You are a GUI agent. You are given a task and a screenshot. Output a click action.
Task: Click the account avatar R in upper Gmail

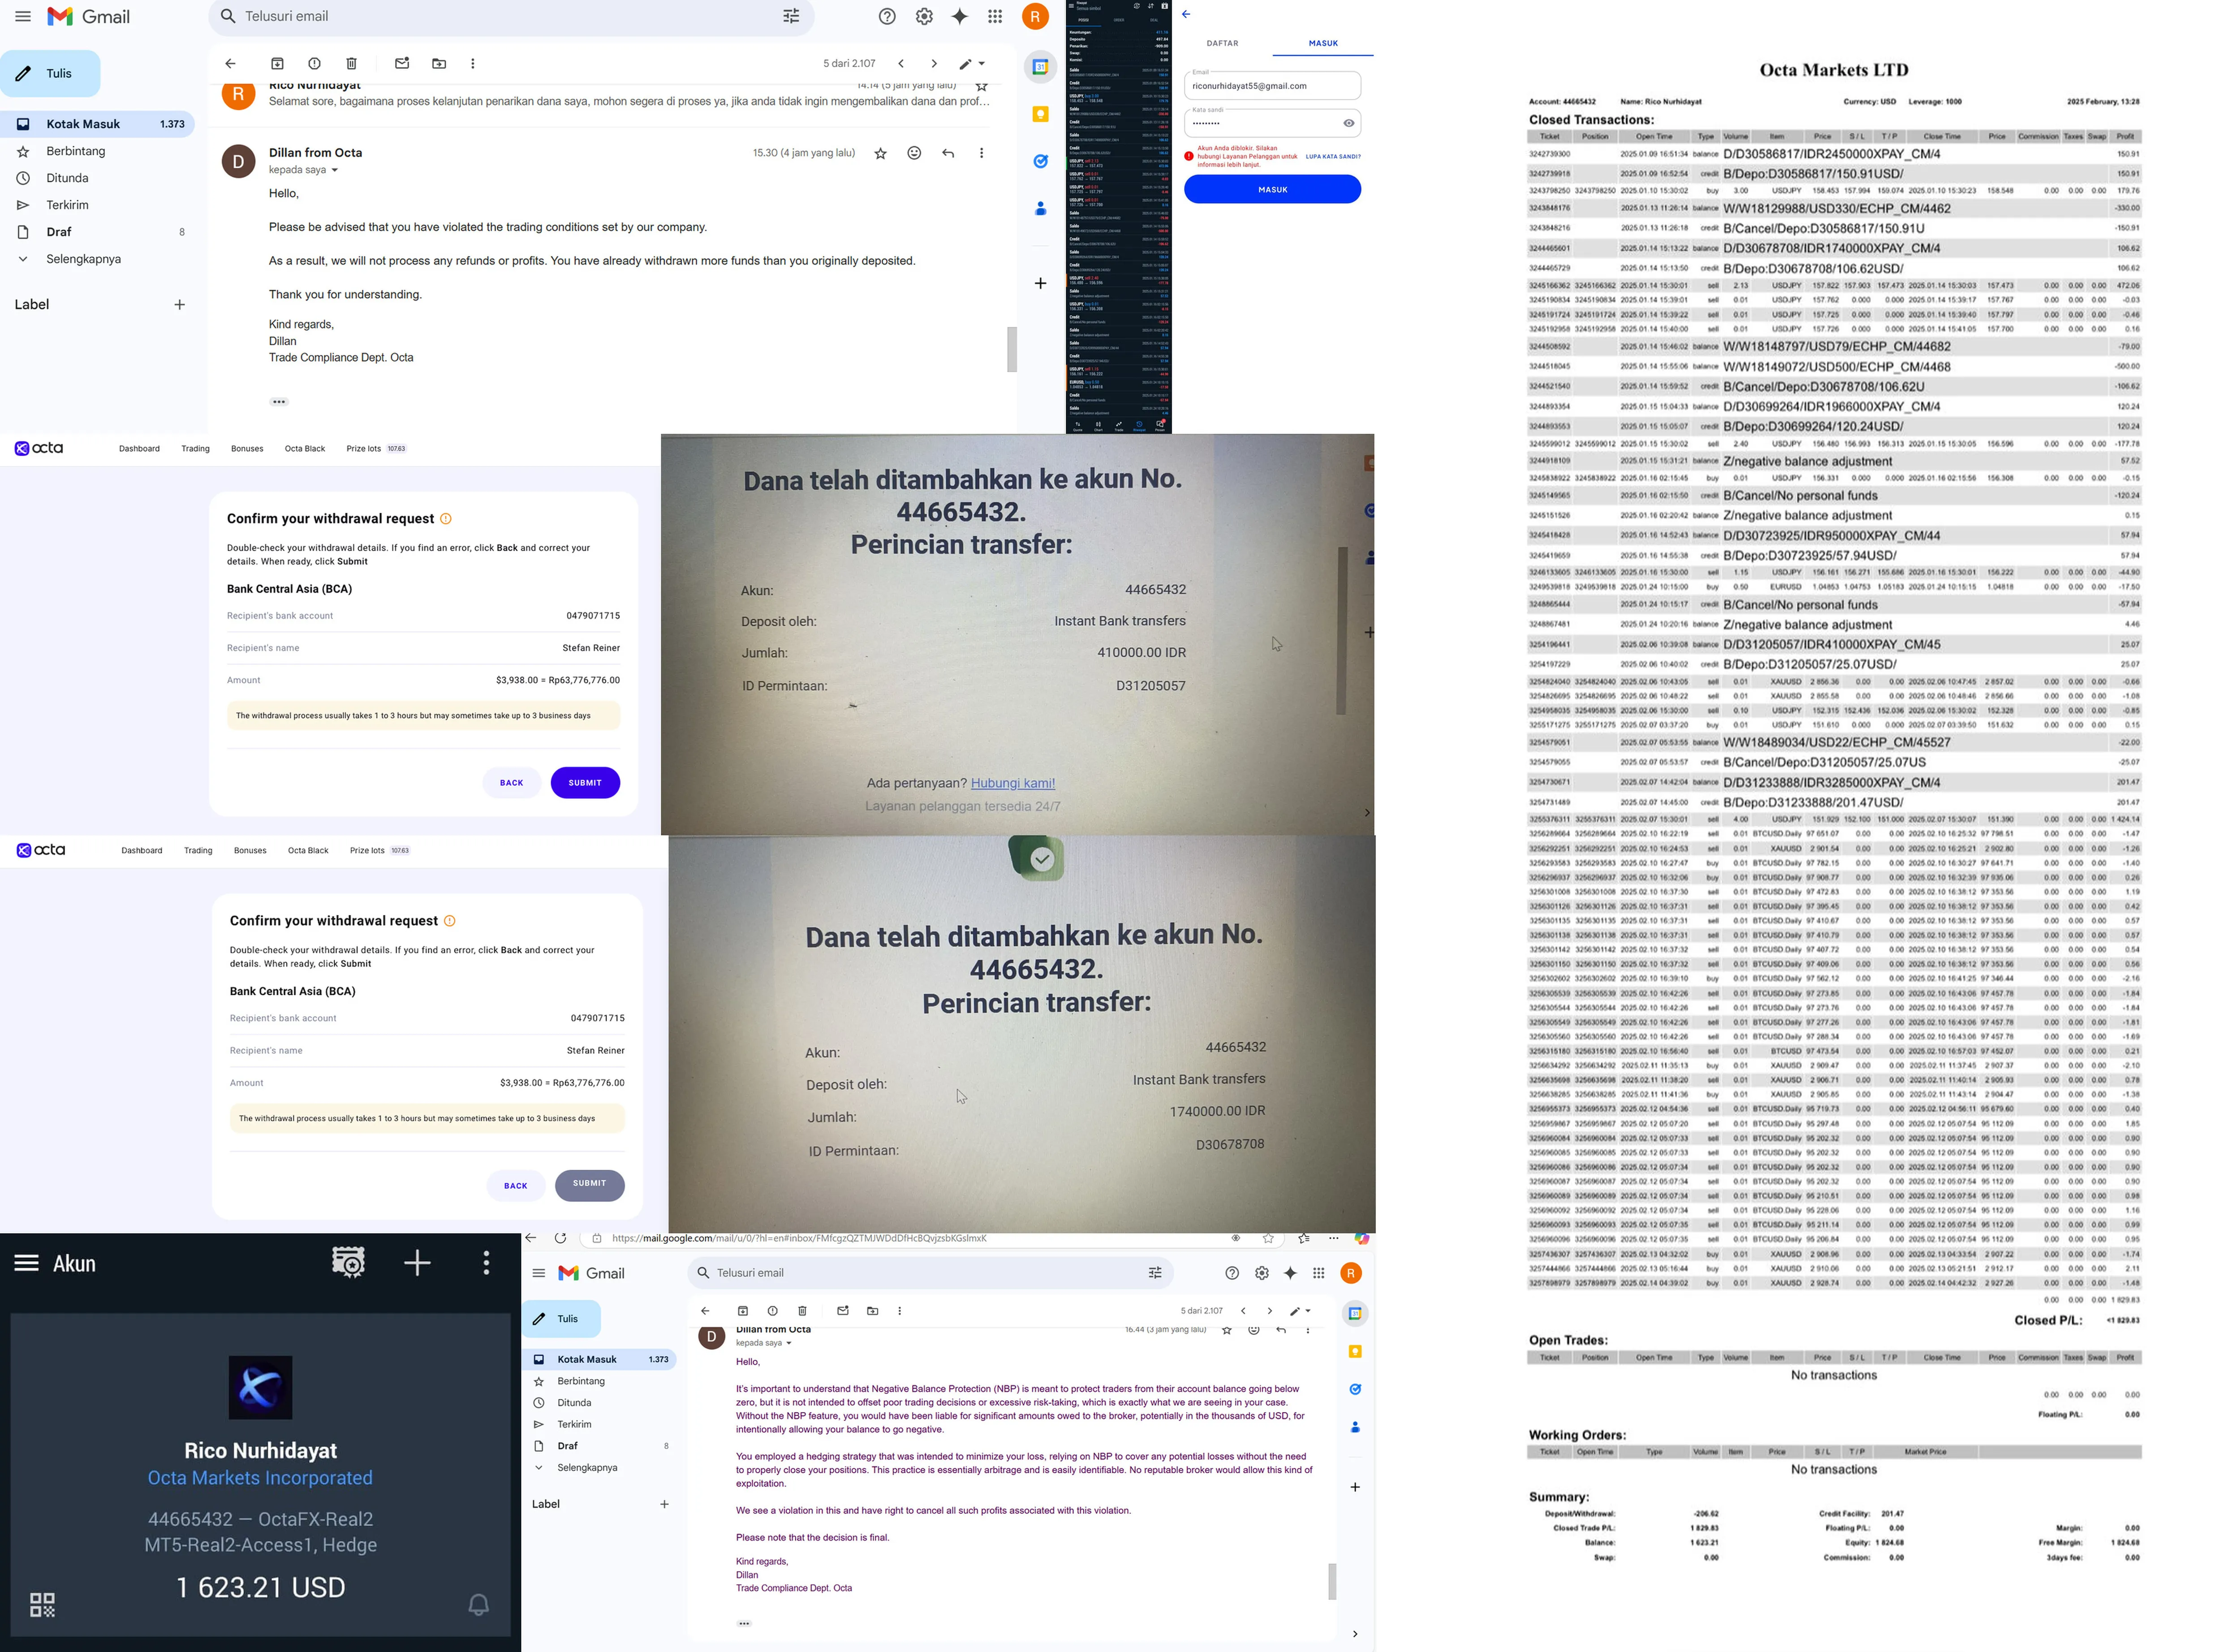tap(1036, 16)
